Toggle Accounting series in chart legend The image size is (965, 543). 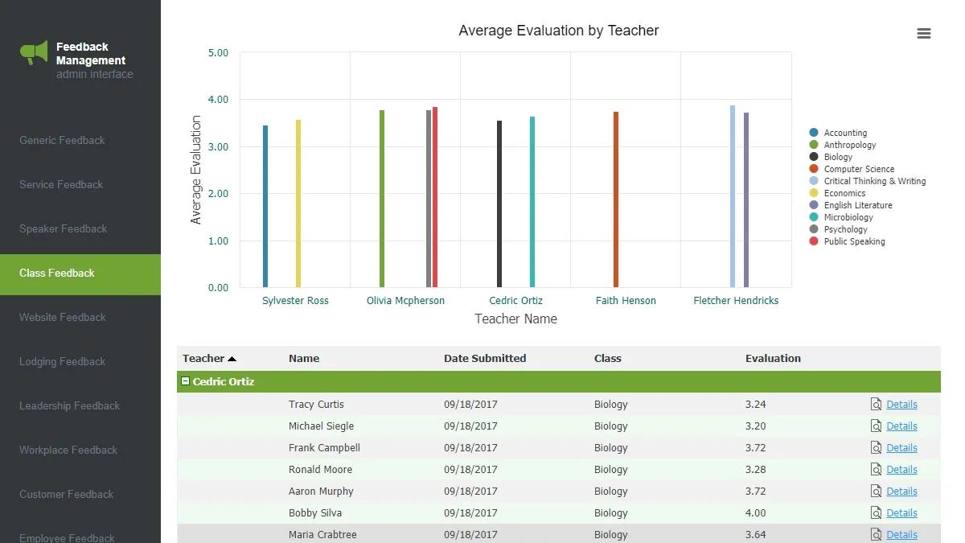point(844,133)
